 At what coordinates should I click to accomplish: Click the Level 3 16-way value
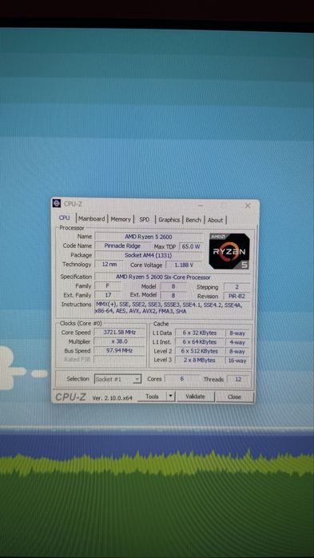[x=237, y=361]
